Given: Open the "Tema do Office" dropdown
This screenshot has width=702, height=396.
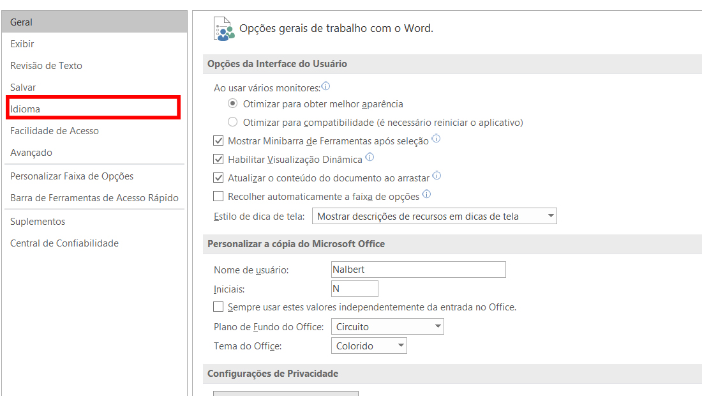Looking at the screenshot, I should pos(402,345).
